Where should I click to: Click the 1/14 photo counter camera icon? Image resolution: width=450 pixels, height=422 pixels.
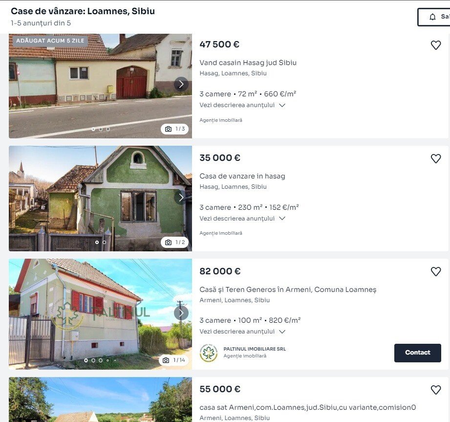[x=166, y=360]
